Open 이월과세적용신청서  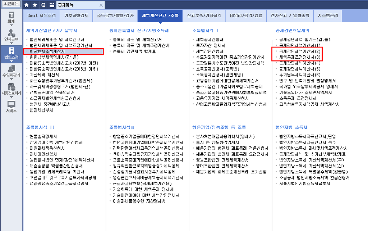[47, 148]
